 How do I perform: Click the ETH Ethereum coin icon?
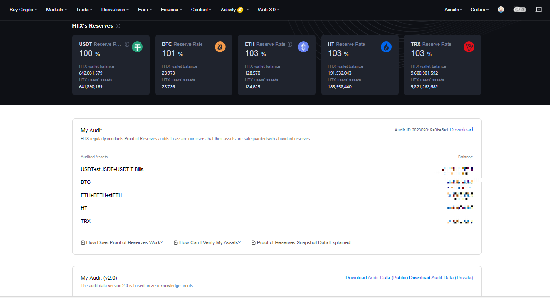[303, 46]
